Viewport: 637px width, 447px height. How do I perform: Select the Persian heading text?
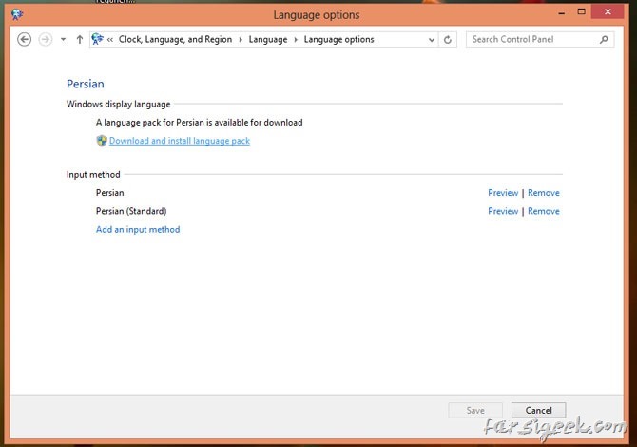pos(86,84)
